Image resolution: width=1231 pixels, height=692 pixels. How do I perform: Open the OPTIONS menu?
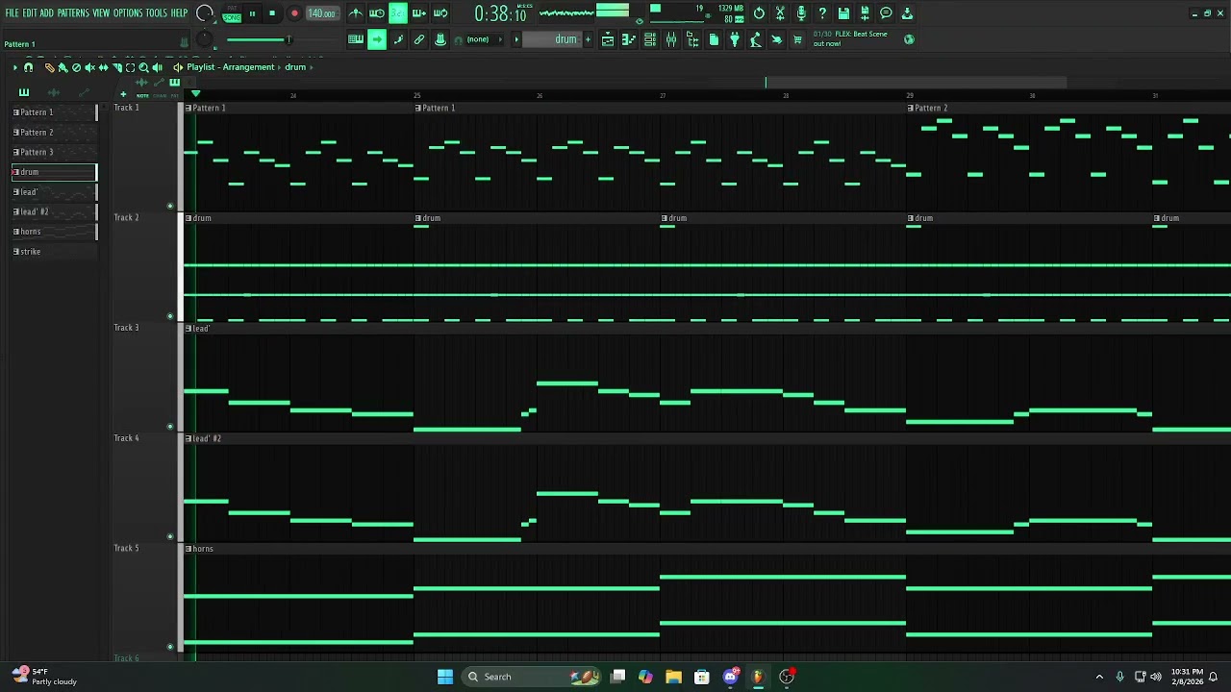coord(128,12)
